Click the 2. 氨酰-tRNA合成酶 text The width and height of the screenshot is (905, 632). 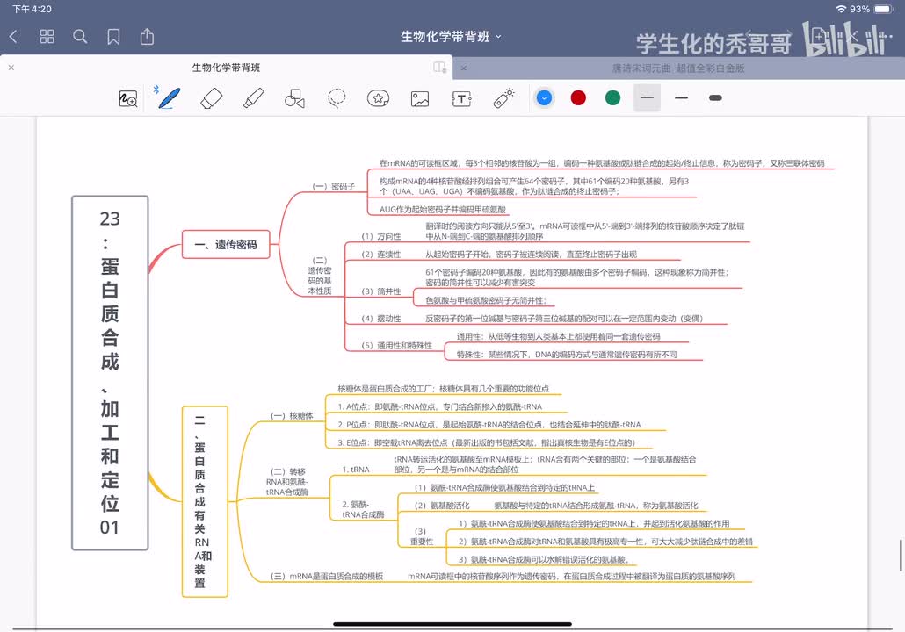363,509
